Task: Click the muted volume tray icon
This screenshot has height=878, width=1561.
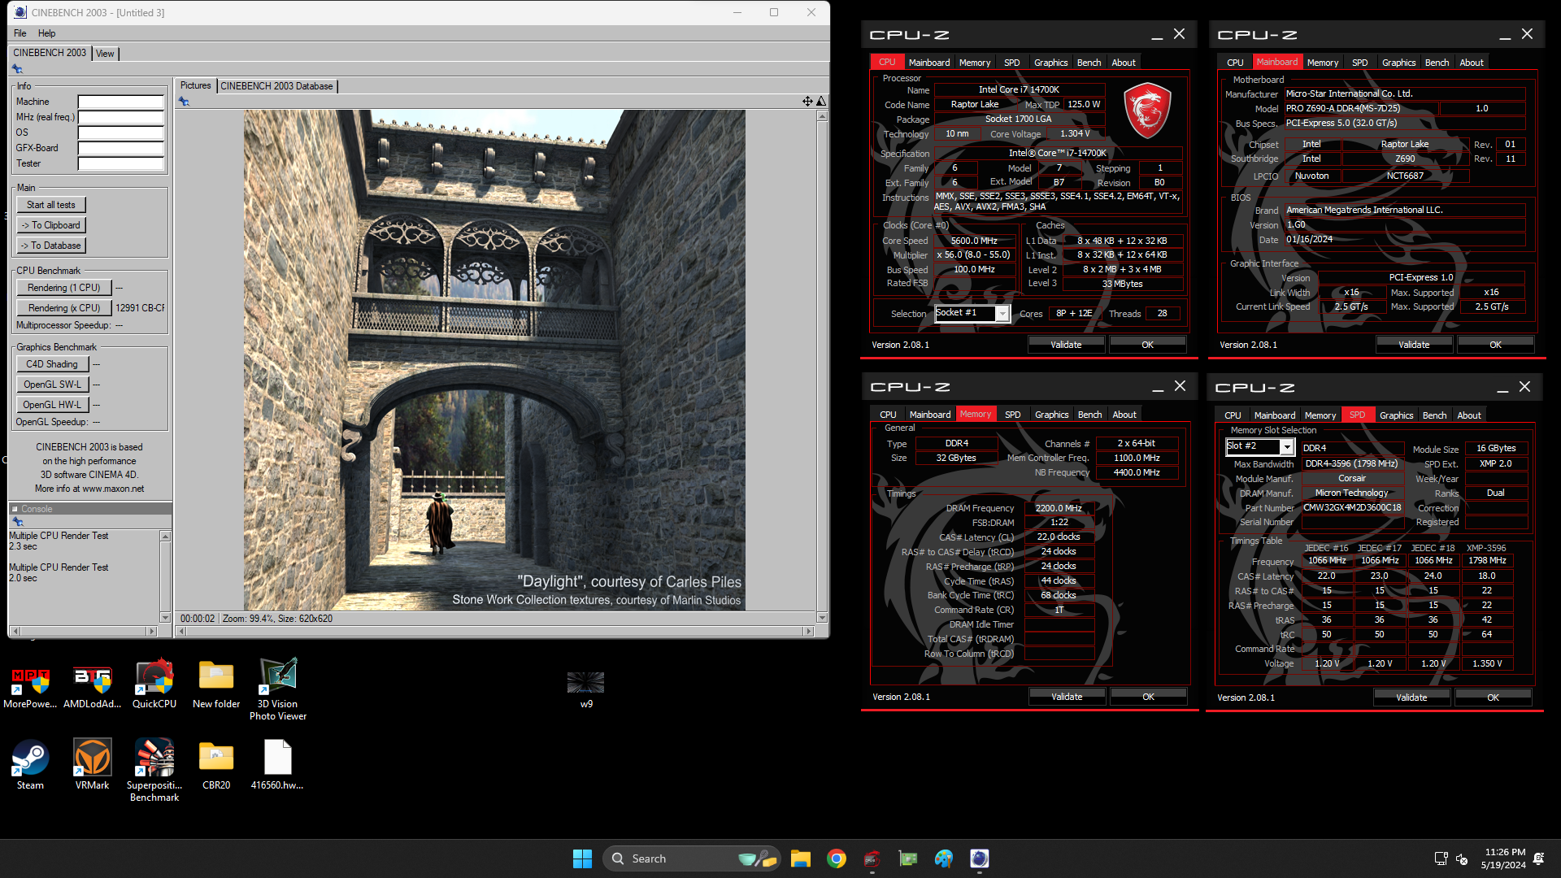Action: [x=1462, y=858]
